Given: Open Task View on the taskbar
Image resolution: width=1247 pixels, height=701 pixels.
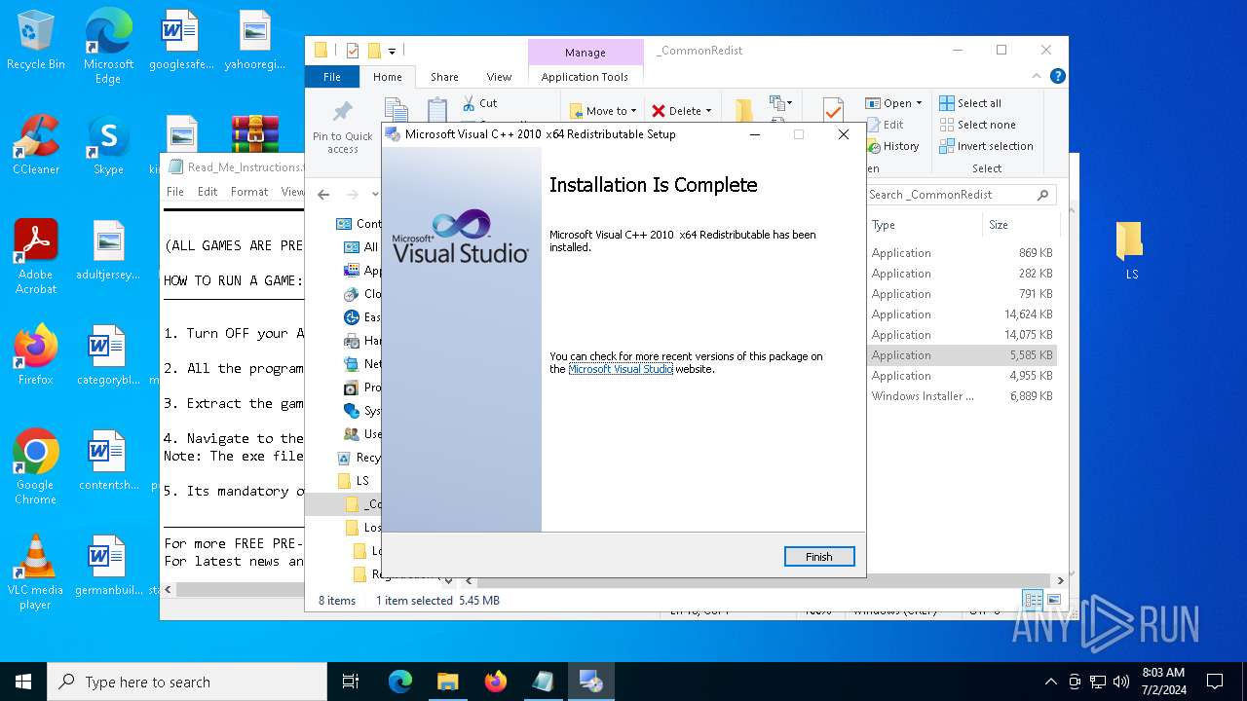Looking at the screenshot, I should tap(351, 682).
